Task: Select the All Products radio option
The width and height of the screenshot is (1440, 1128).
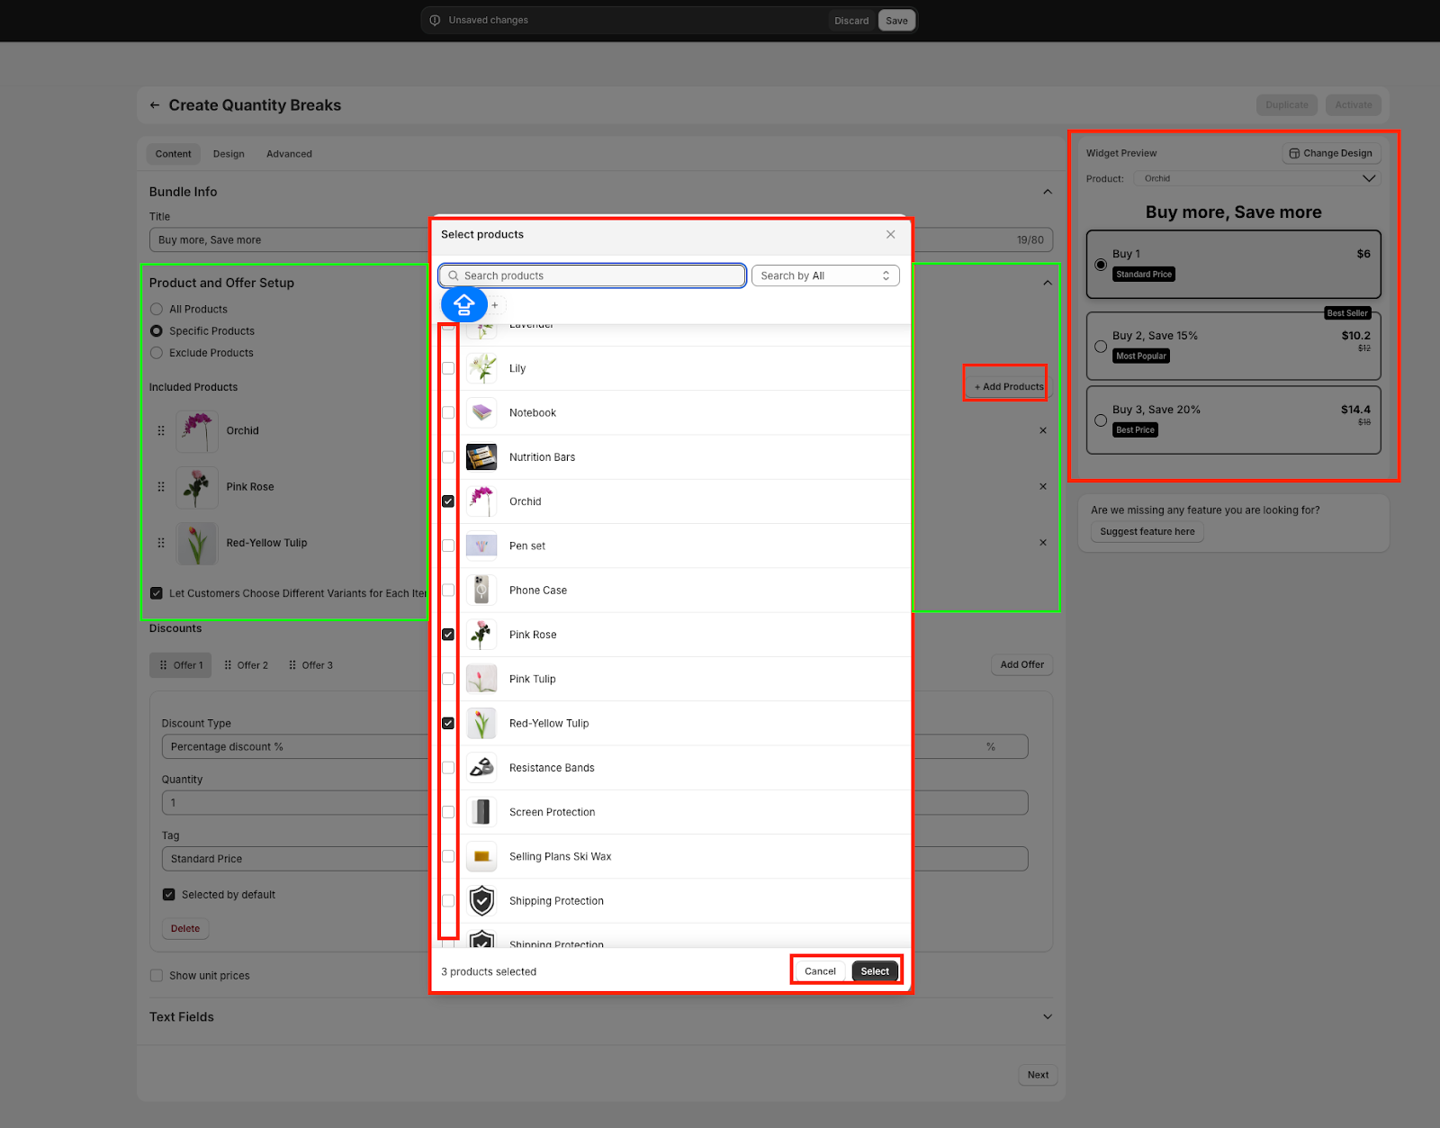Action: (157, 309)
